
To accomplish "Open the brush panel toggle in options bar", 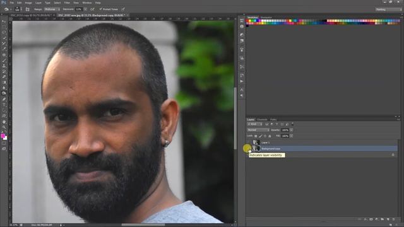I will tap(27, 9).
